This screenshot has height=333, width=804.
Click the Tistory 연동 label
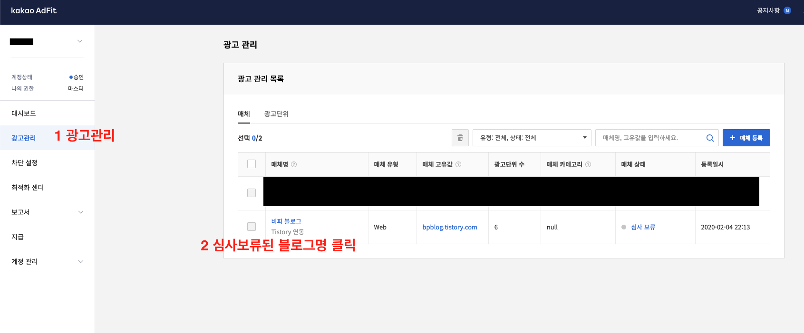point(288,232)
